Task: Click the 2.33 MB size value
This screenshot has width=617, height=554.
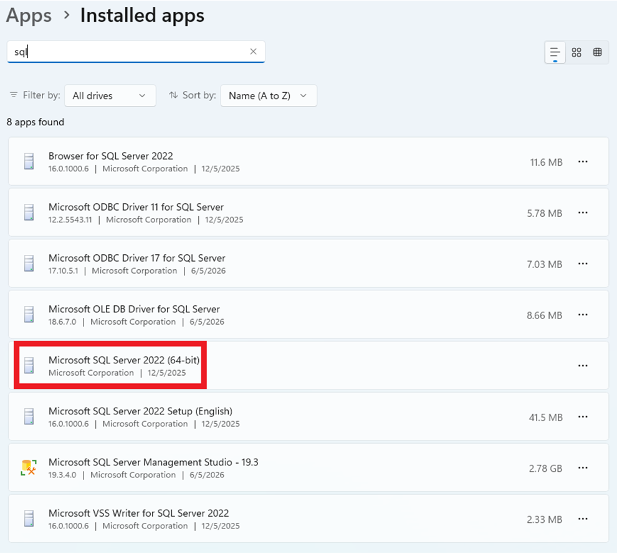Action: (x=545, y=520)
